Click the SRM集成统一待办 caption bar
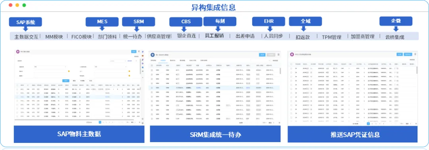429x150 pixels. pyautogui.click(x=215, y=134)
